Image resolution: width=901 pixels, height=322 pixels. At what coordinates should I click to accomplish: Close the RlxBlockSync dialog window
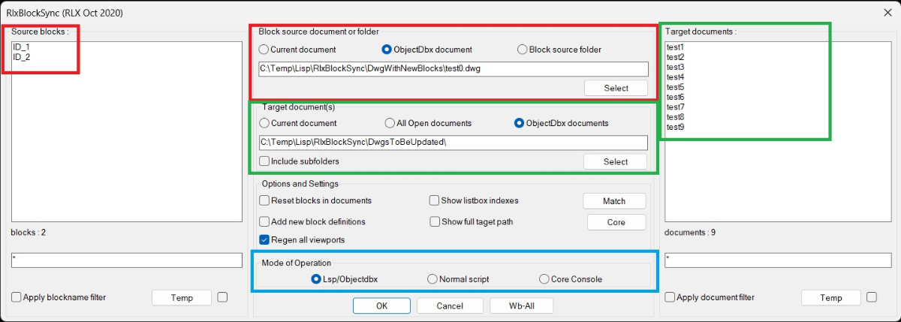click(x=889, y=12)
